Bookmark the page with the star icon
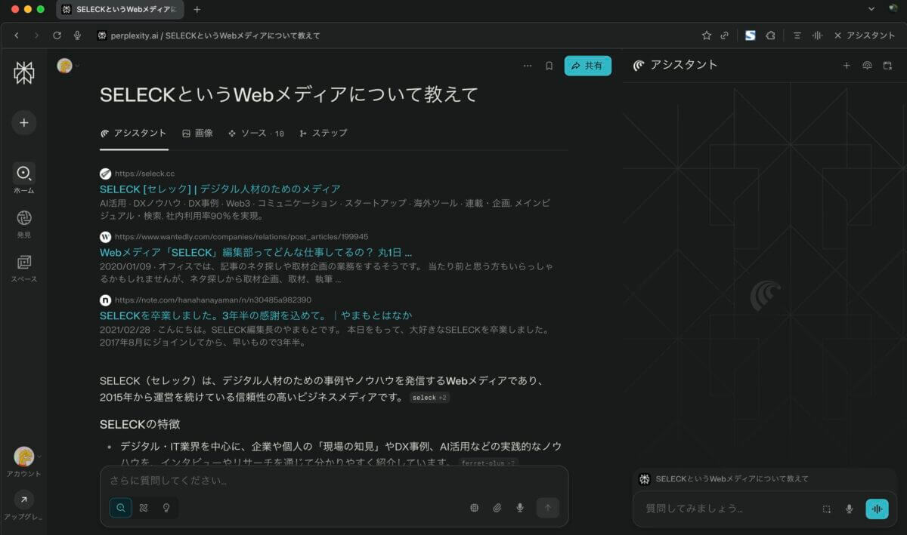Viewport: 907px width, 535px height. (706, 35)
